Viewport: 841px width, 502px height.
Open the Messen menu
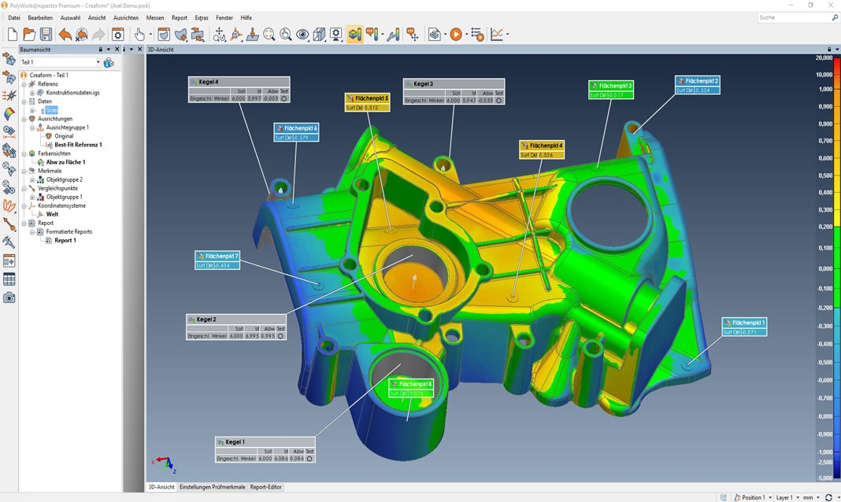pos(155,17)
